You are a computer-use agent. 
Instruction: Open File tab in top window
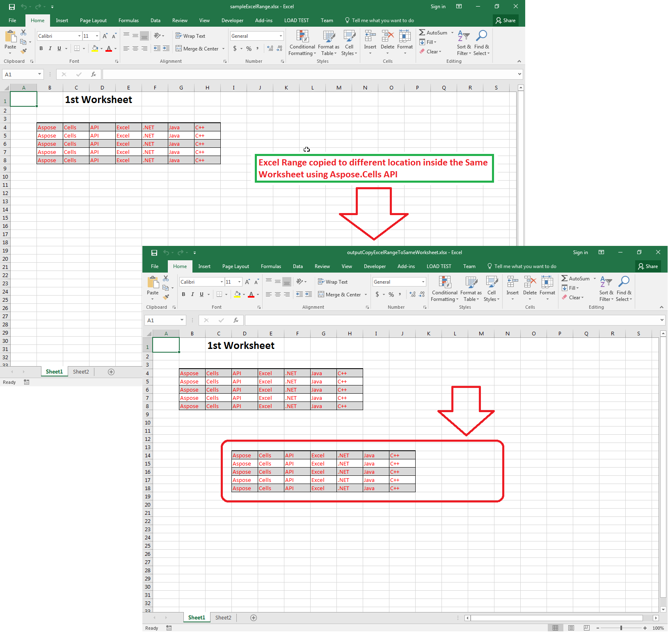(x=12, y=21)
